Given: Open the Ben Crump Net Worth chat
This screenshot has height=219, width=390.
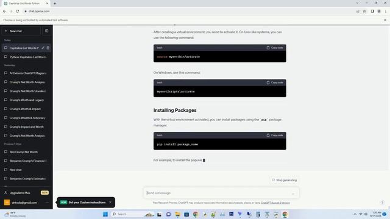Looking at the screenshot, I should point(26,152).
